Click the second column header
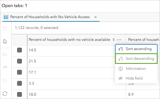The height and width of the screenshot is (99, 160). (x=143, y=39)
